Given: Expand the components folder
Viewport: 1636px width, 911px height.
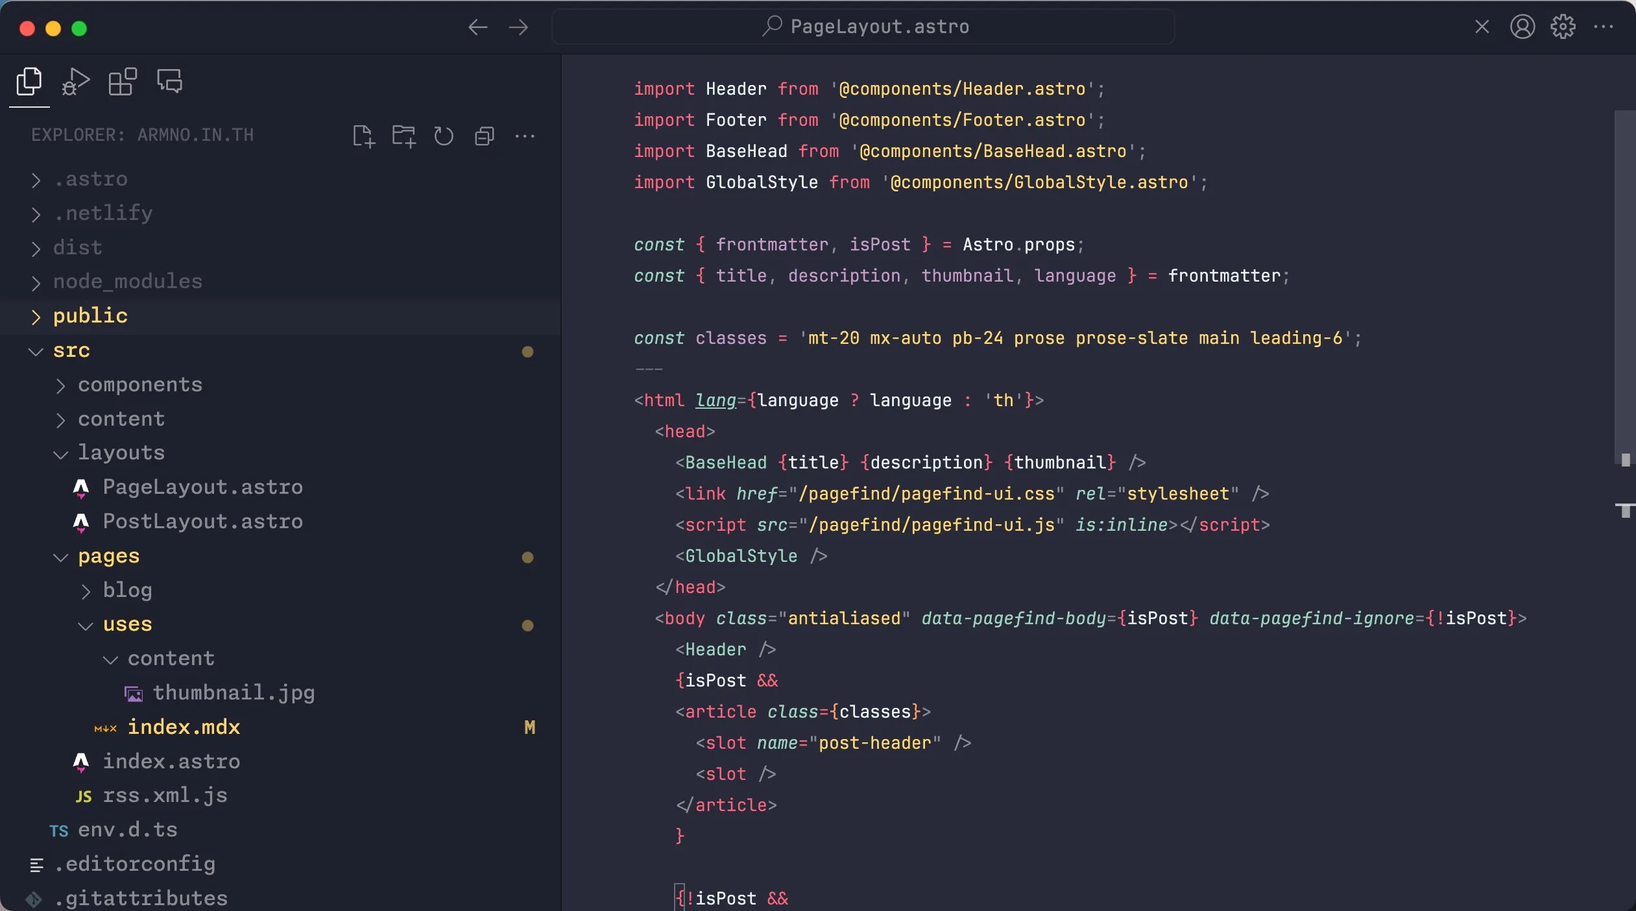Looking at the screenshot, I should 139,385.
